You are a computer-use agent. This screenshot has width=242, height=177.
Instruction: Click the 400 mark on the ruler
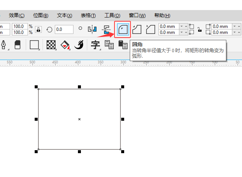pos(78,62)
